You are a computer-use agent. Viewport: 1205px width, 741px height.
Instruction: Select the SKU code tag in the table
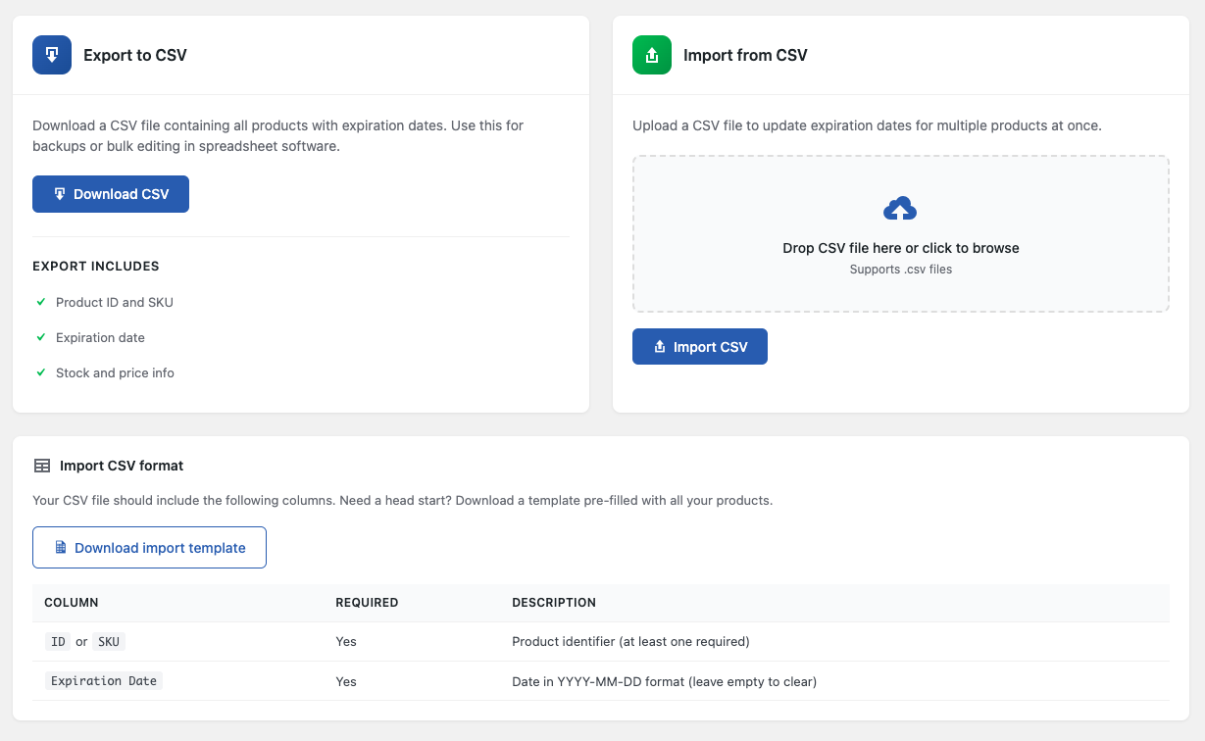109,642
